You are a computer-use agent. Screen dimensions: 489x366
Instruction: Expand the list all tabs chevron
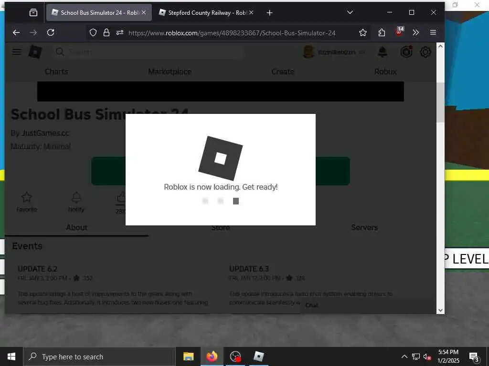(x=350, y=12)
